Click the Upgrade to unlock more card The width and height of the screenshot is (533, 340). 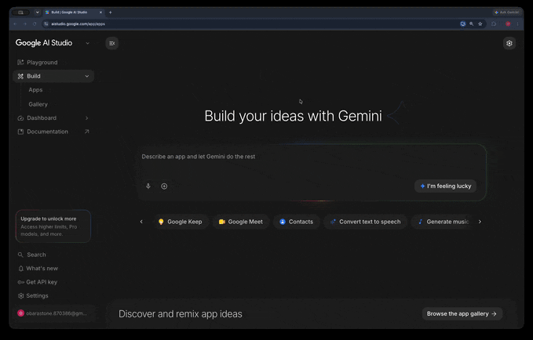(x=53, y=226)
